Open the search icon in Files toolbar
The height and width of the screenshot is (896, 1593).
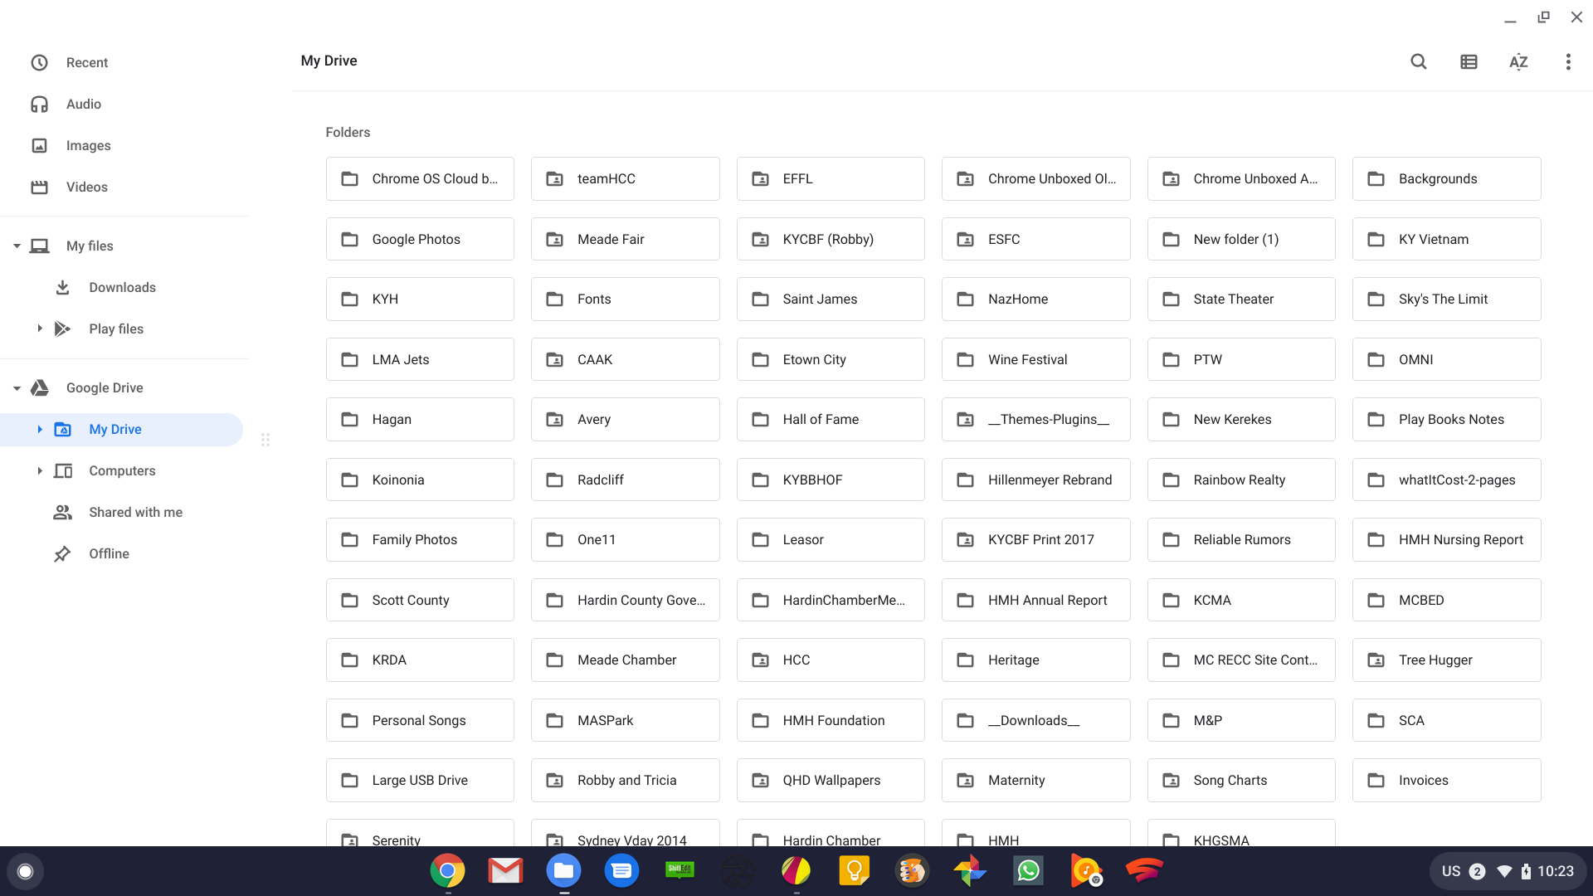[x=1418, y=61]
